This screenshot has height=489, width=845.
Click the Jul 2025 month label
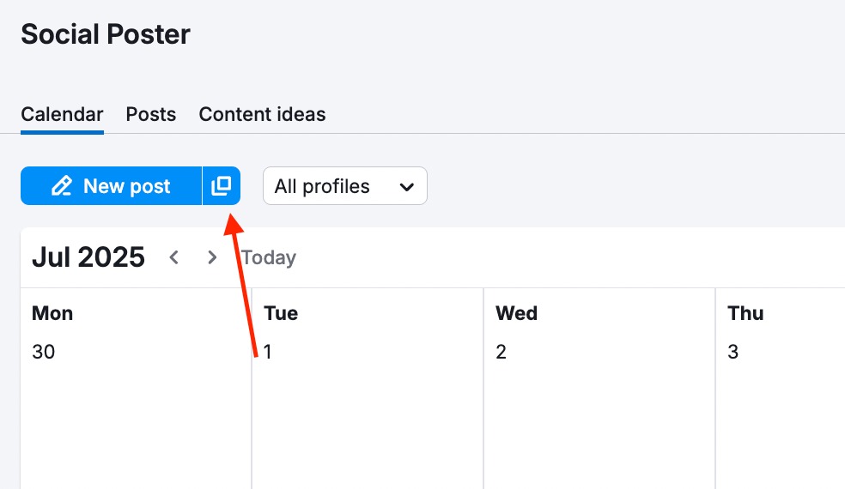88,257
